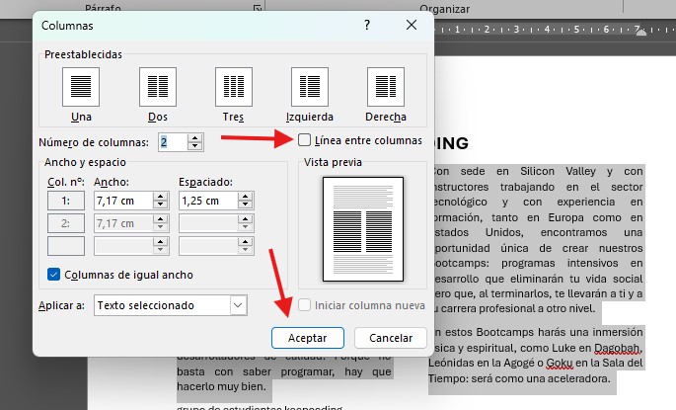Click the Espaciado column header label

[205, 182]
